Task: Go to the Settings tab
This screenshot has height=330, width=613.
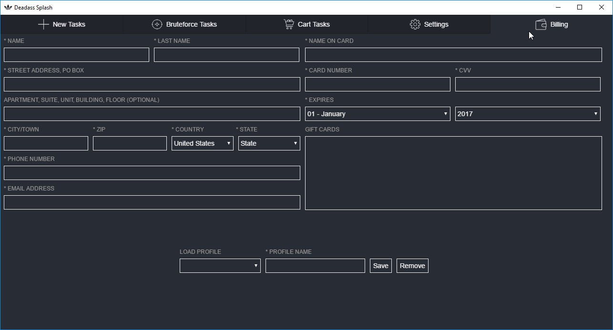Action: click(x=429, y=24)
